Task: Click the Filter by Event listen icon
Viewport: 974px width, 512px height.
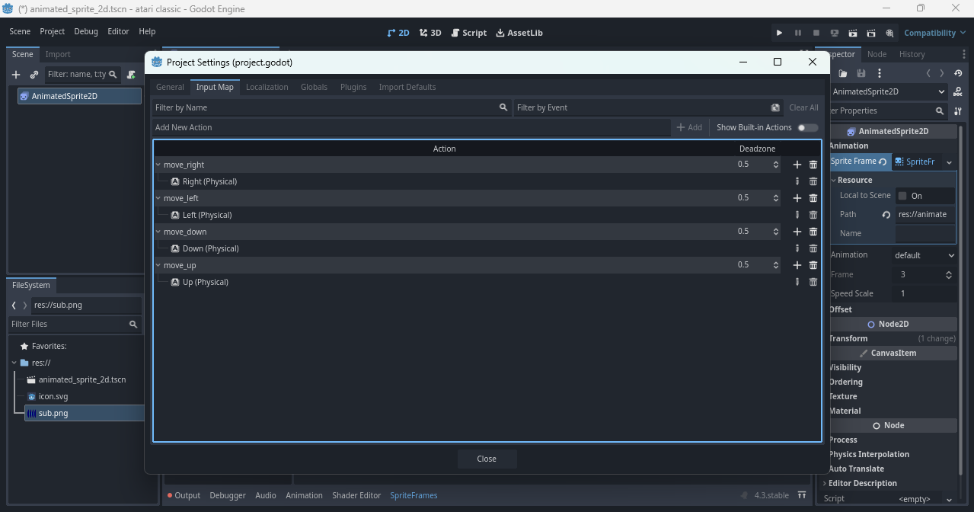Action: [x=775, y=107]
